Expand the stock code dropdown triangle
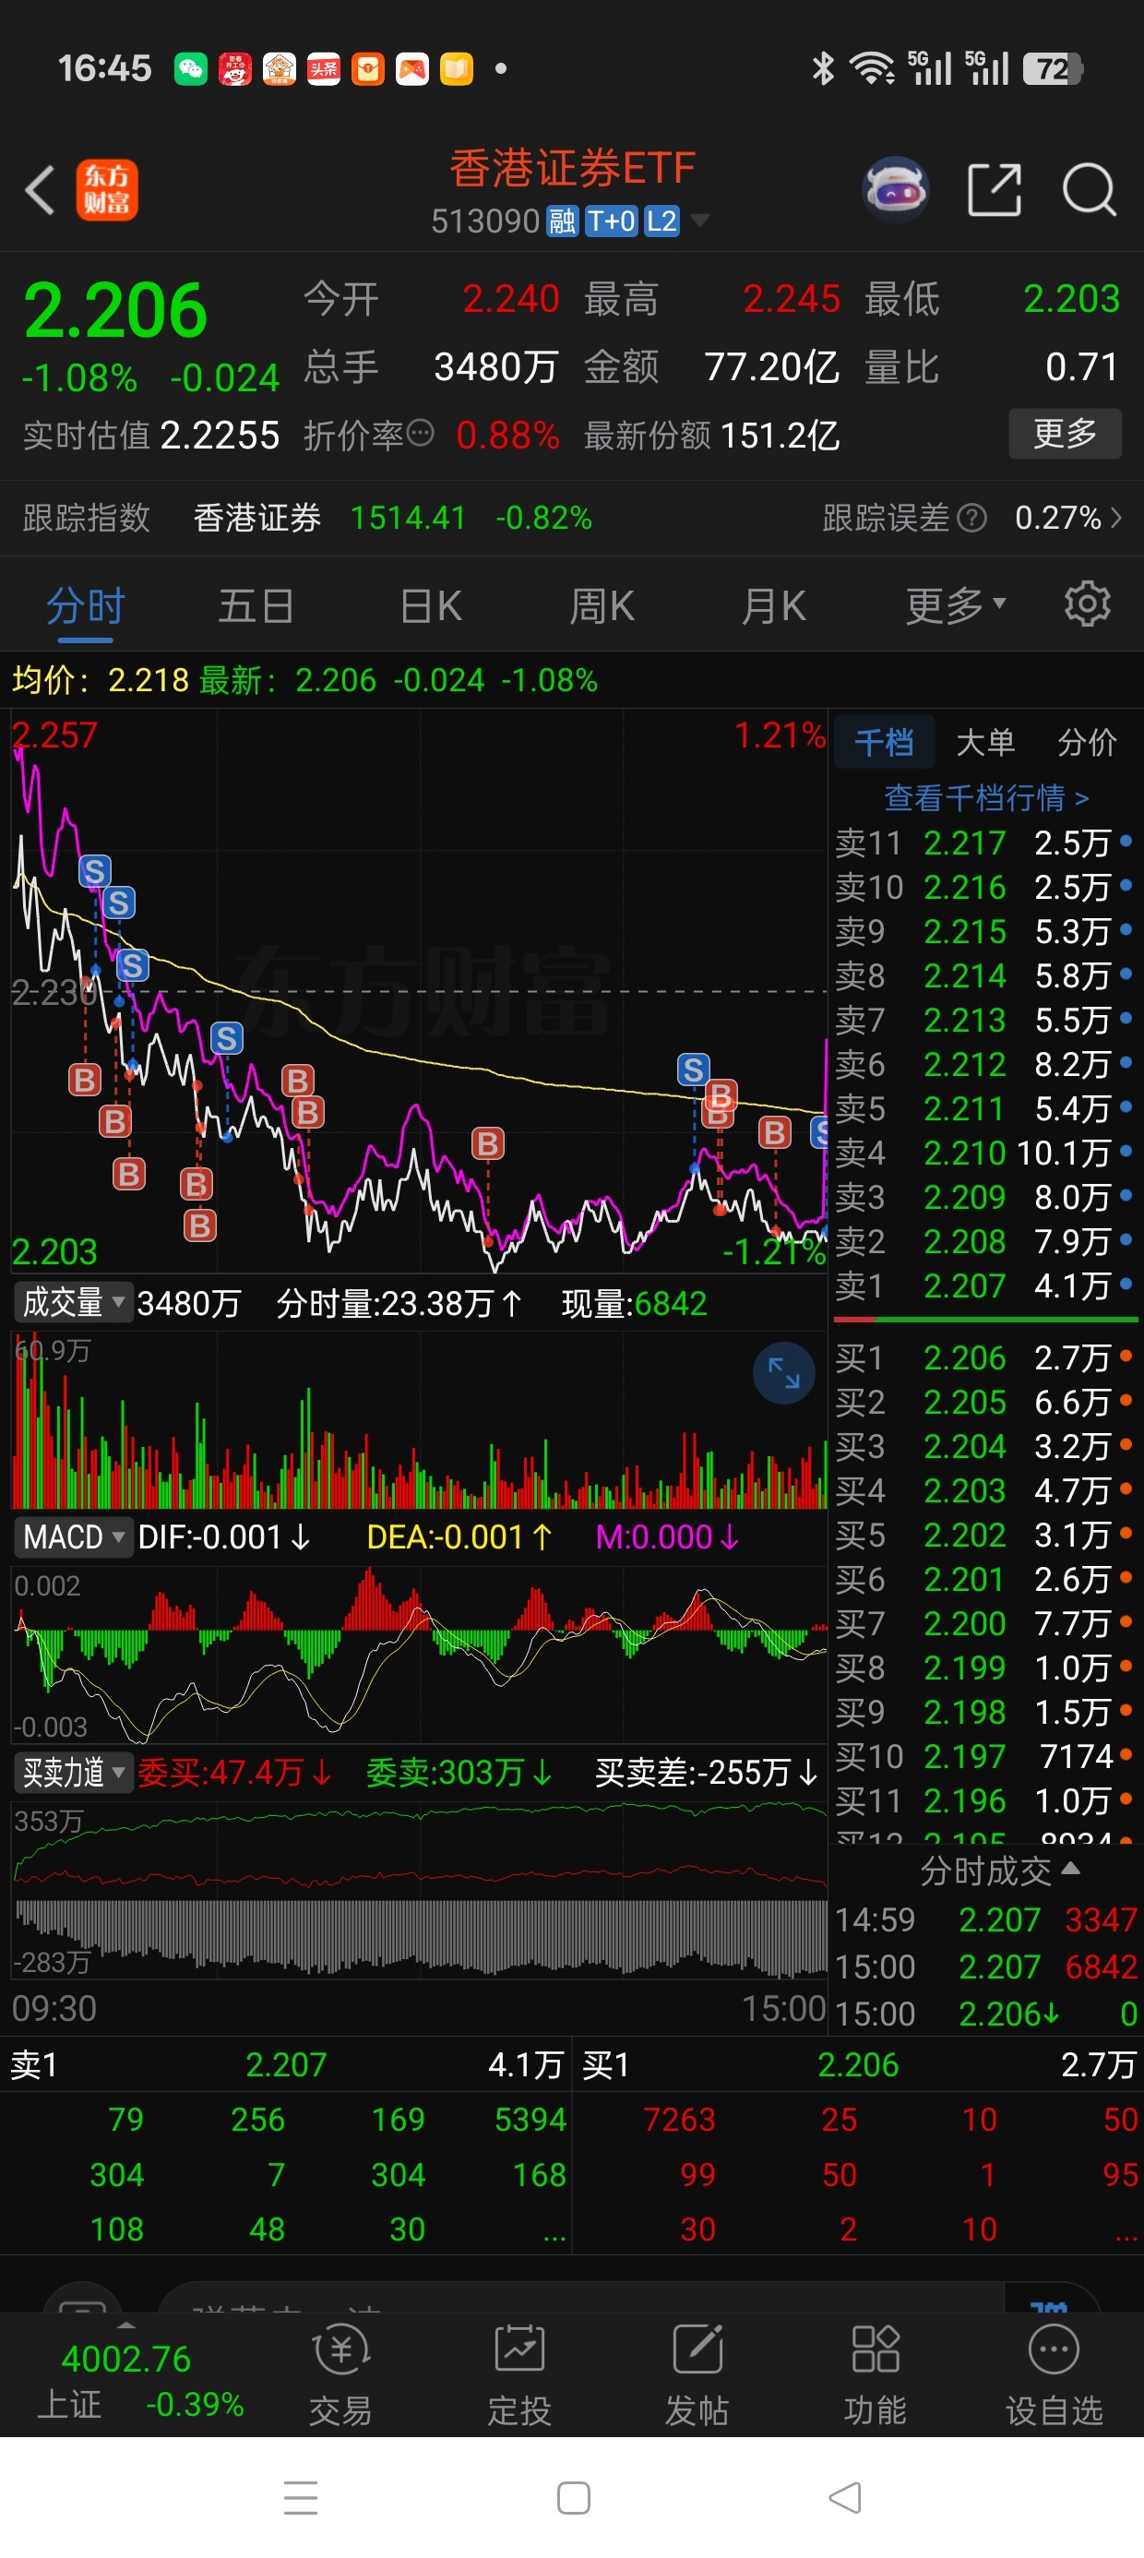Screen dimensions: 1144x2558 coord(700,221)
